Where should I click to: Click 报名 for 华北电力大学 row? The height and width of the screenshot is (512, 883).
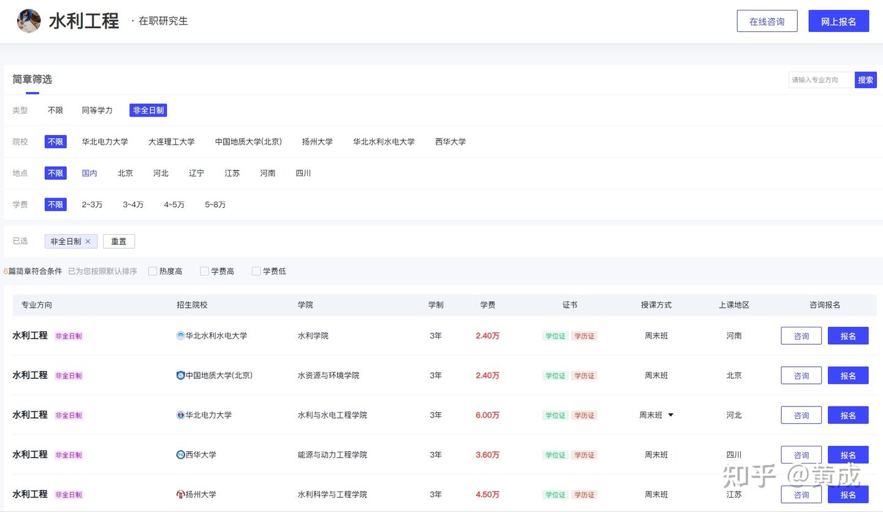[x=848, y=415]
